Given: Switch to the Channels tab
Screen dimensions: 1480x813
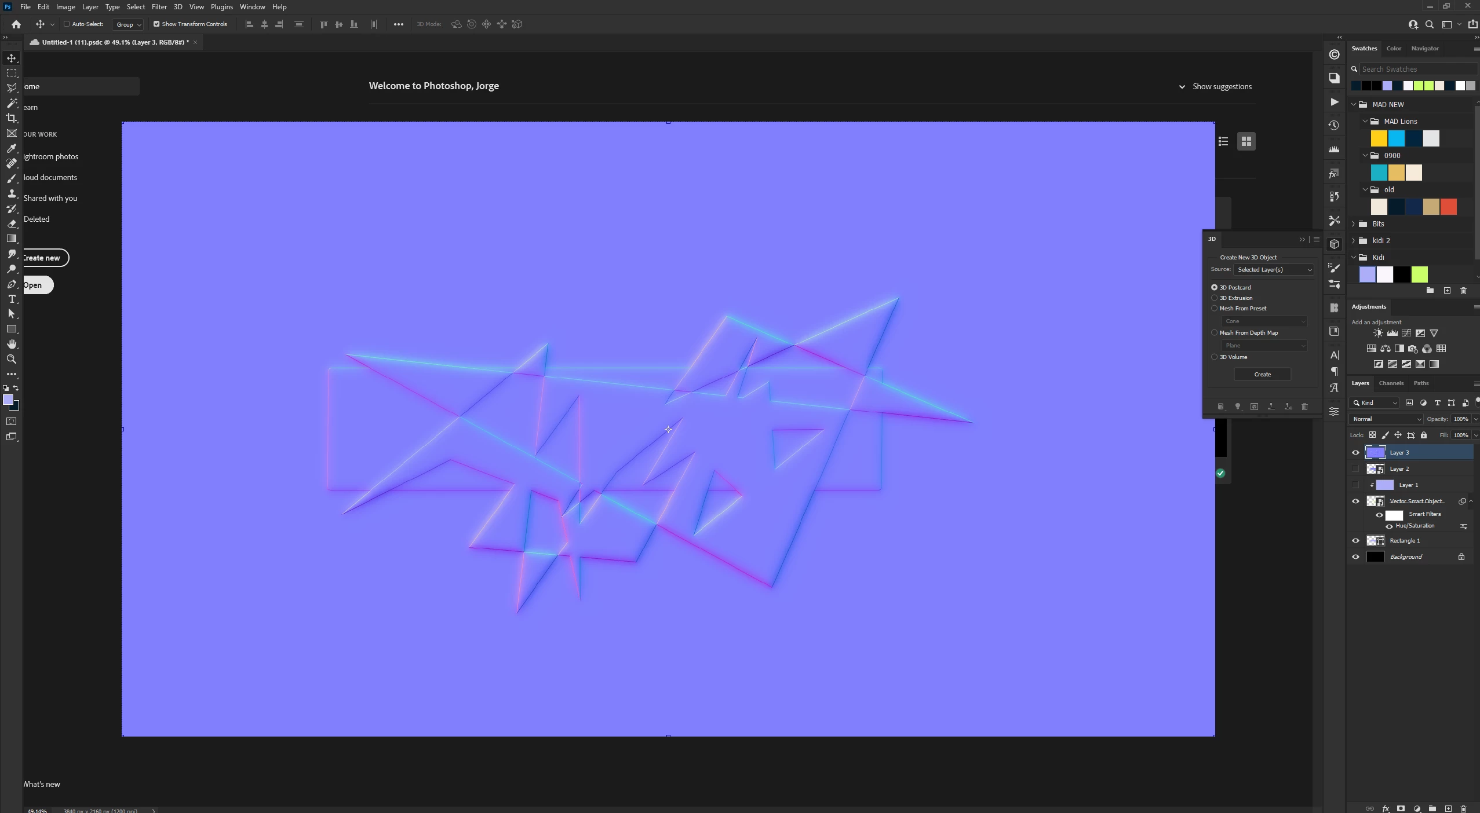Looking at the screenshot, I should coord(1391,383).
